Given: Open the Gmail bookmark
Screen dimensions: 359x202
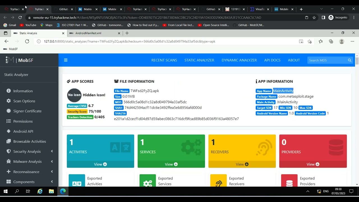Looking at the screenshot, I should [10, 25].
